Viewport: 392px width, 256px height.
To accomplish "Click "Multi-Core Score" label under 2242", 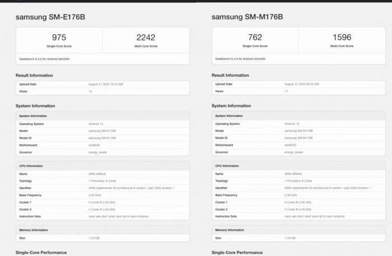I will (146, 46).
